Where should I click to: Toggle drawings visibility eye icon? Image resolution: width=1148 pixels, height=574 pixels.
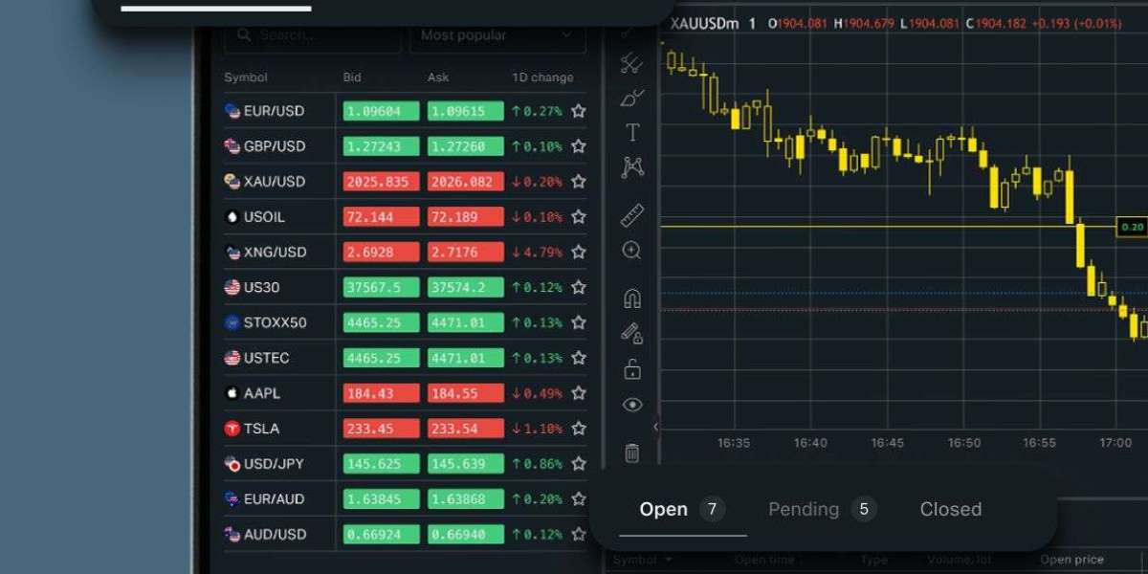pyautogui.click(x=631, y=405)
